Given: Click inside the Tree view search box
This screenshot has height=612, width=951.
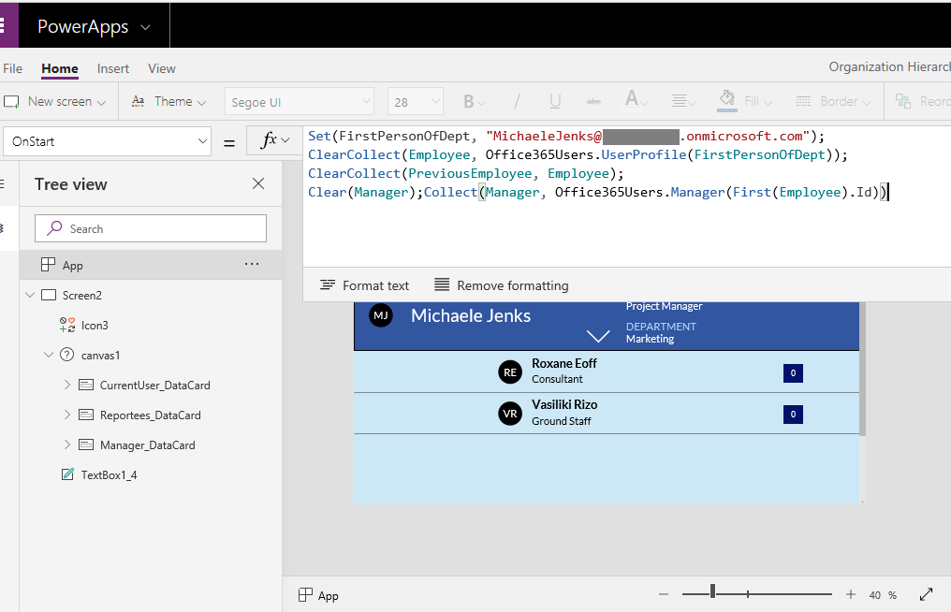Looking at the screenshot, I should 150,227.
